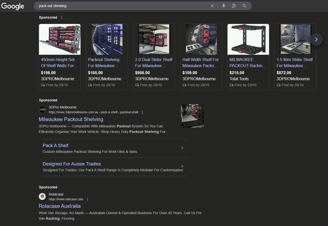Click the van shelving ad image thumbnail
328x226 pixels.
(x=192, y=116)
